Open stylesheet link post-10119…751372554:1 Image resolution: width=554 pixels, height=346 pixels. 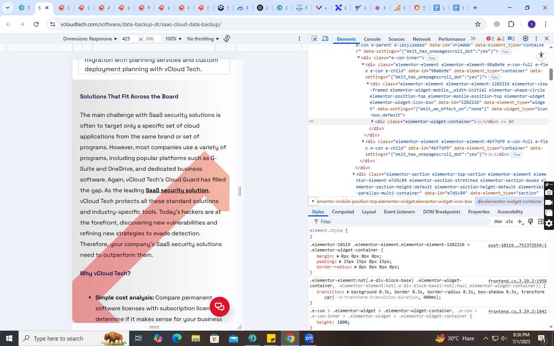pyautogui.click(x=517, y=245)
